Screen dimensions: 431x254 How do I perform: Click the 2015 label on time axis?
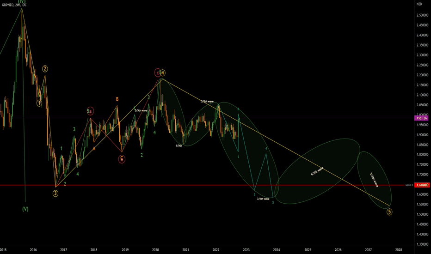click(3, 250)
